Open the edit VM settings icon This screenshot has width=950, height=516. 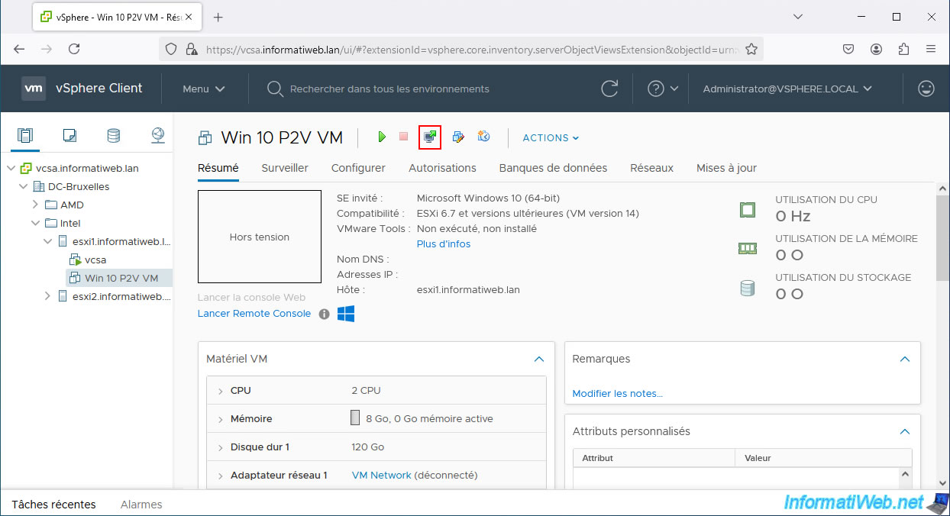[458, 137]
